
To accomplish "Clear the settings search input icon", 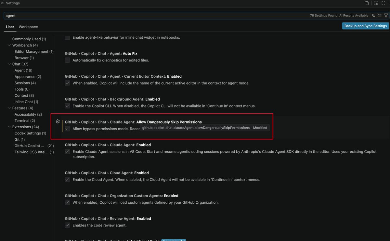I will (x=380, y=16).
